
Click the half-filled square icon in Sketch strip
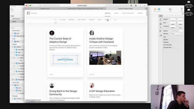click(161, 31)
